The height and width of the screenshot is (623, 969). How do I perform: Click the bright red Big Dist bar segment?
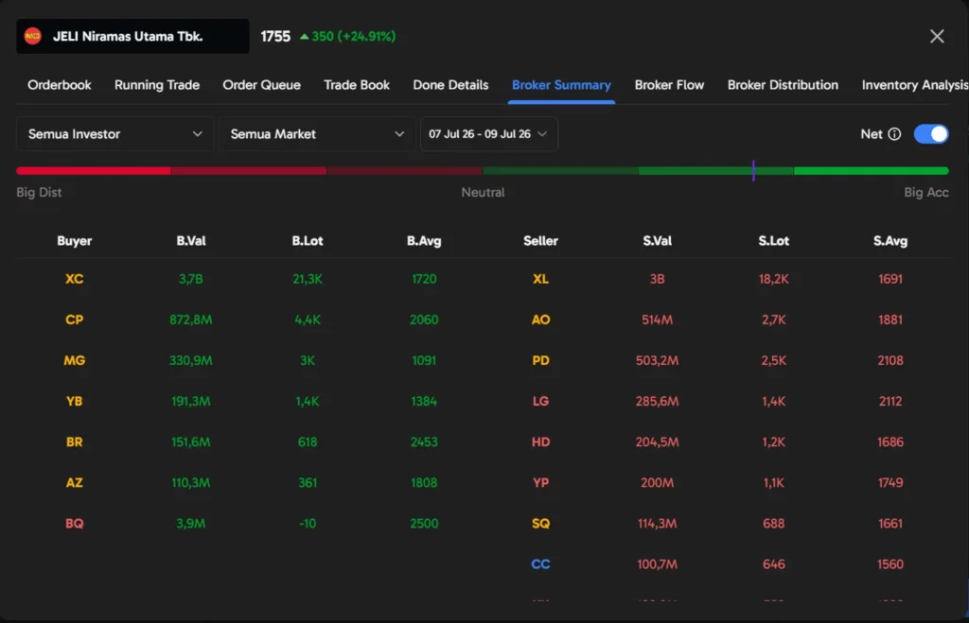point(94,170)
